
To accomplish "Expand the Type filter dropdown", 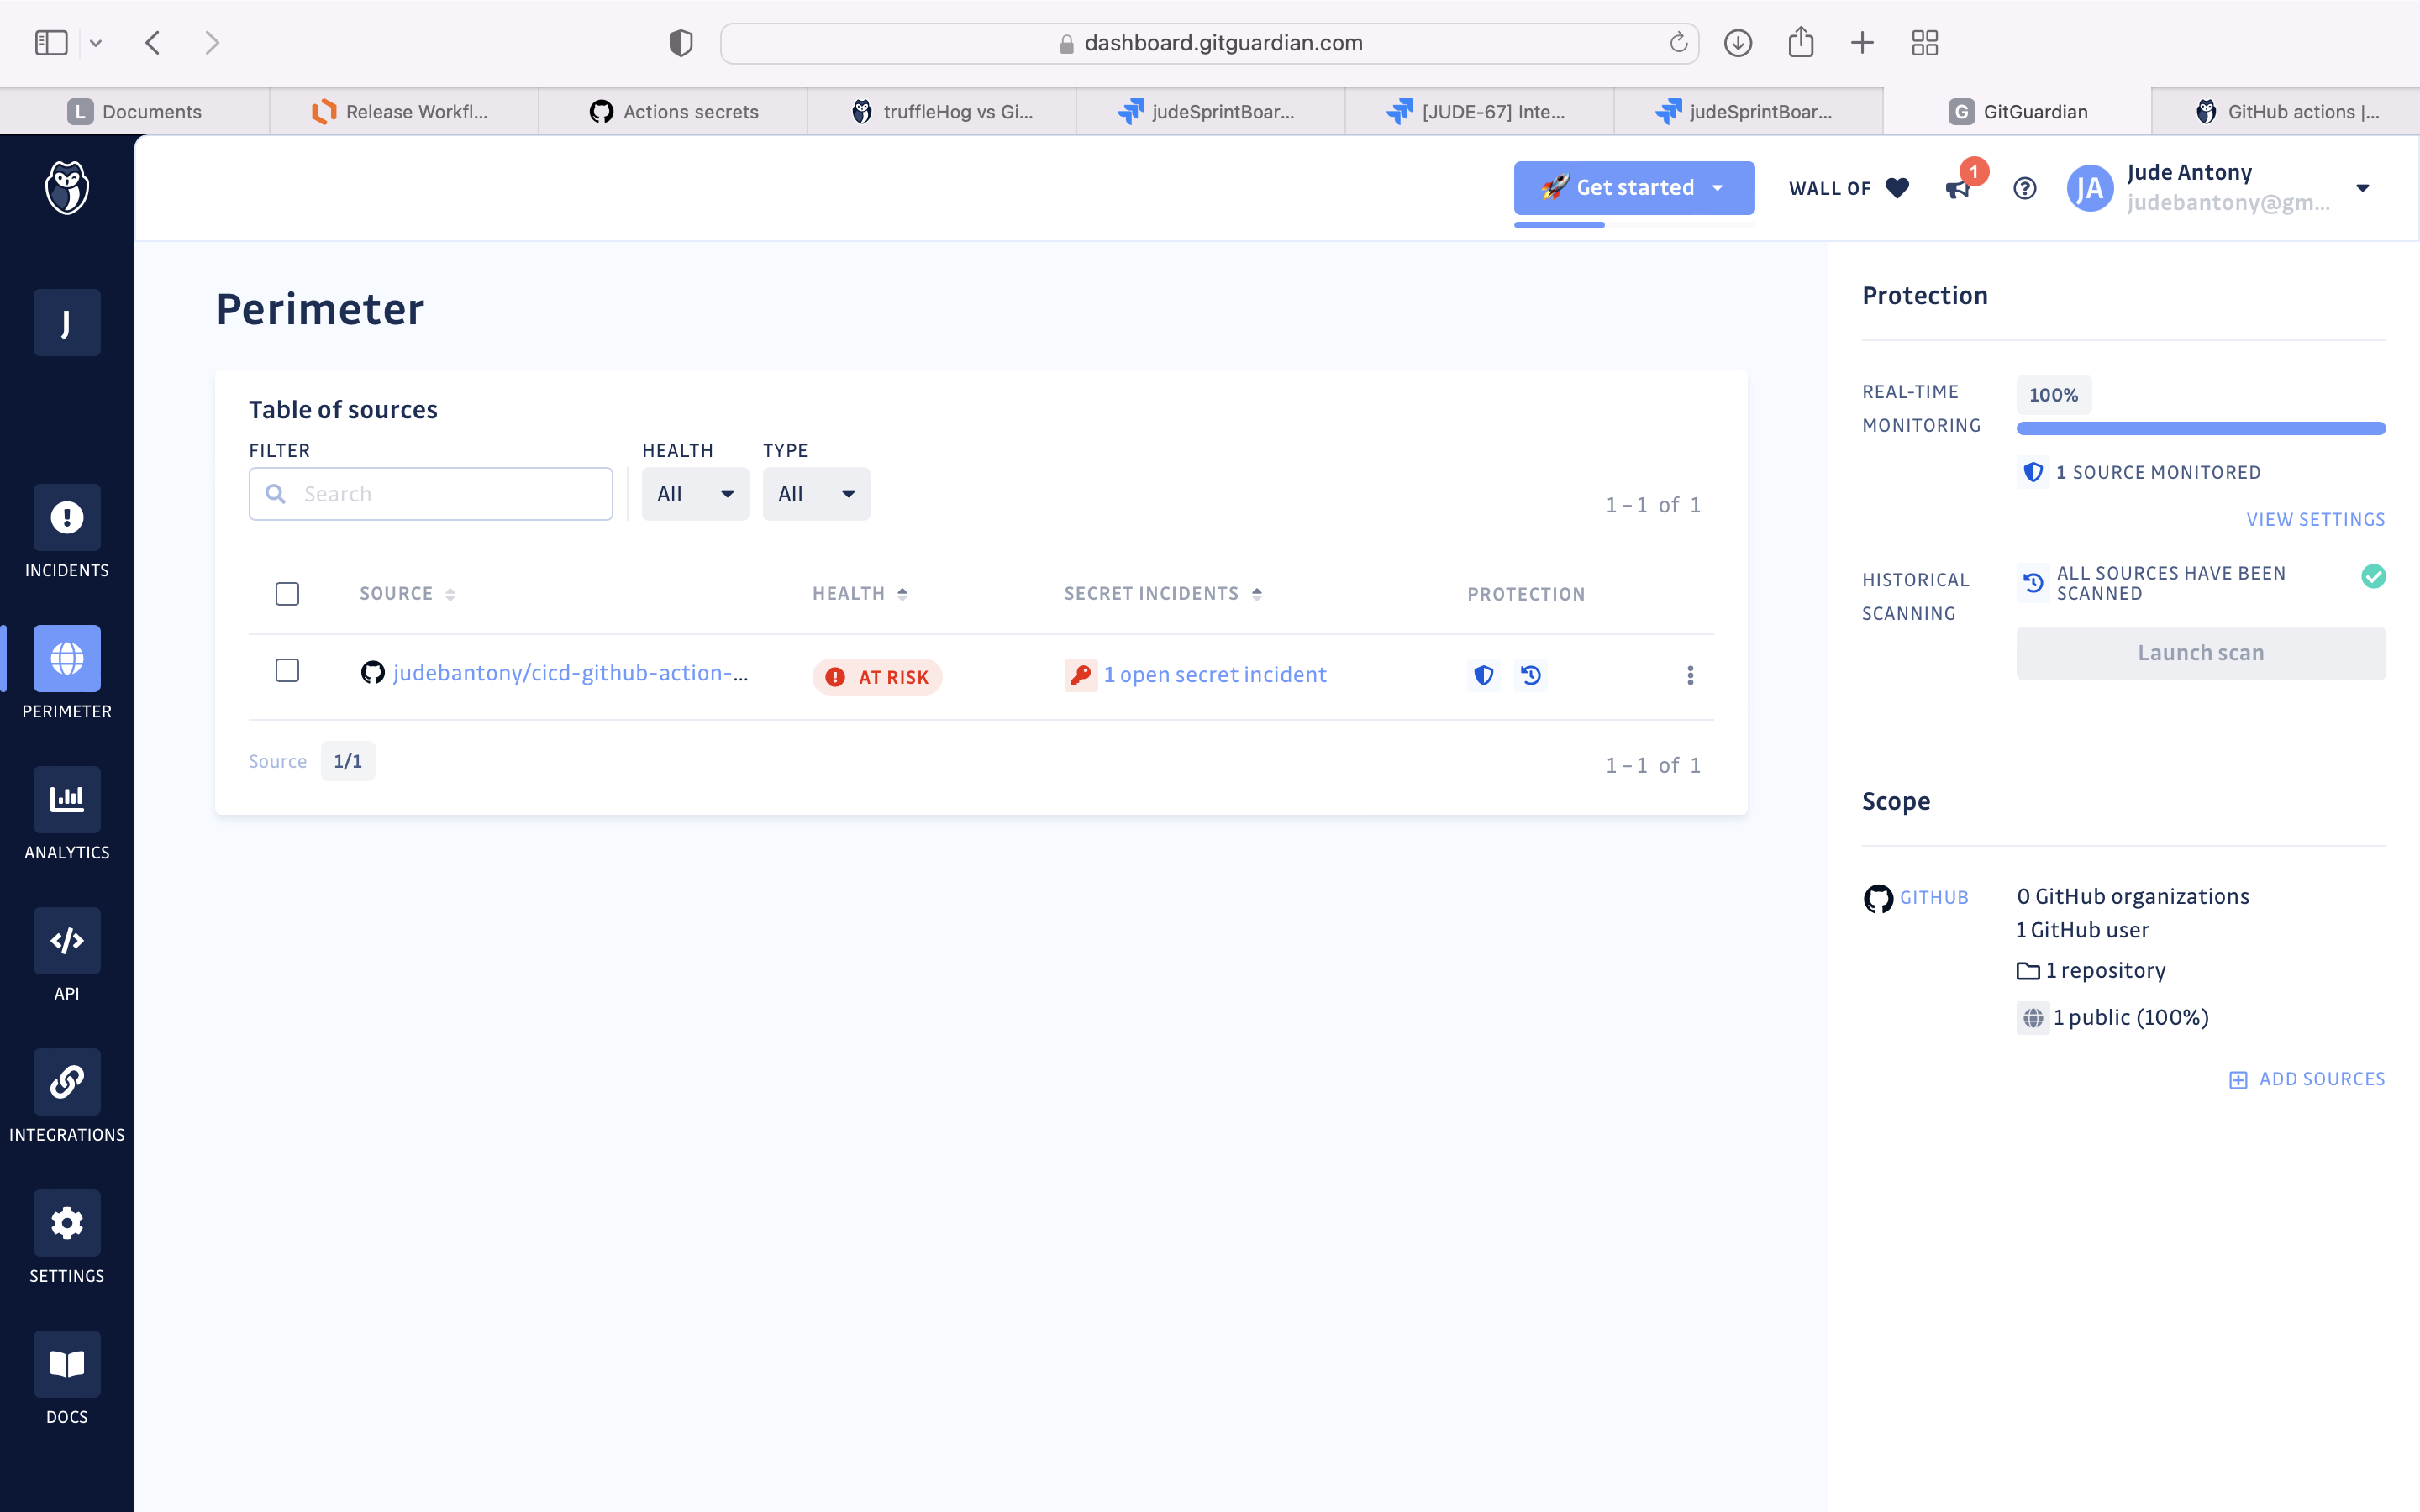I will click(816, 494).
